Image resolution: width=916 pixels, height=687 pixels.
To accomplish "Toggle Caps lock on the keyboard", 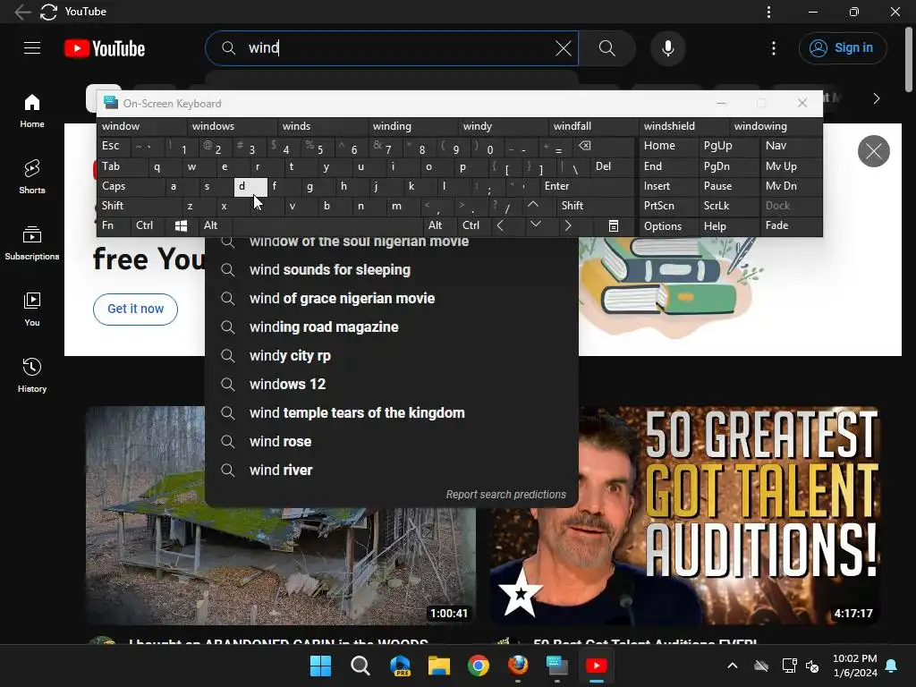I will pyautogui.click(x=131, y=186).
